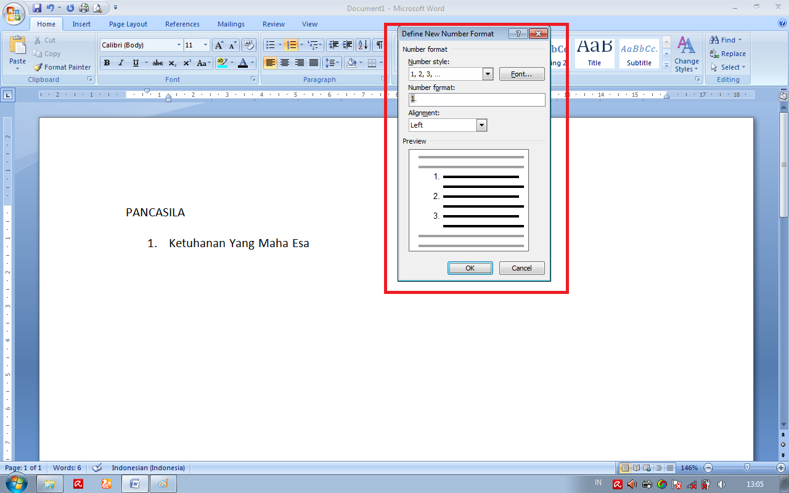Image resolution: width=789 pixels, height=493 pixels.
Task: Sort the selection alphabetically
Action: pyautogui.click(x=364, y=44)
